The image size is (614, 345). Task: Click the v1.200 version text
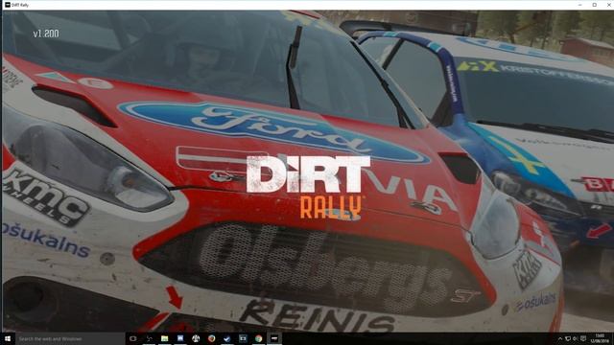[46, 34]
